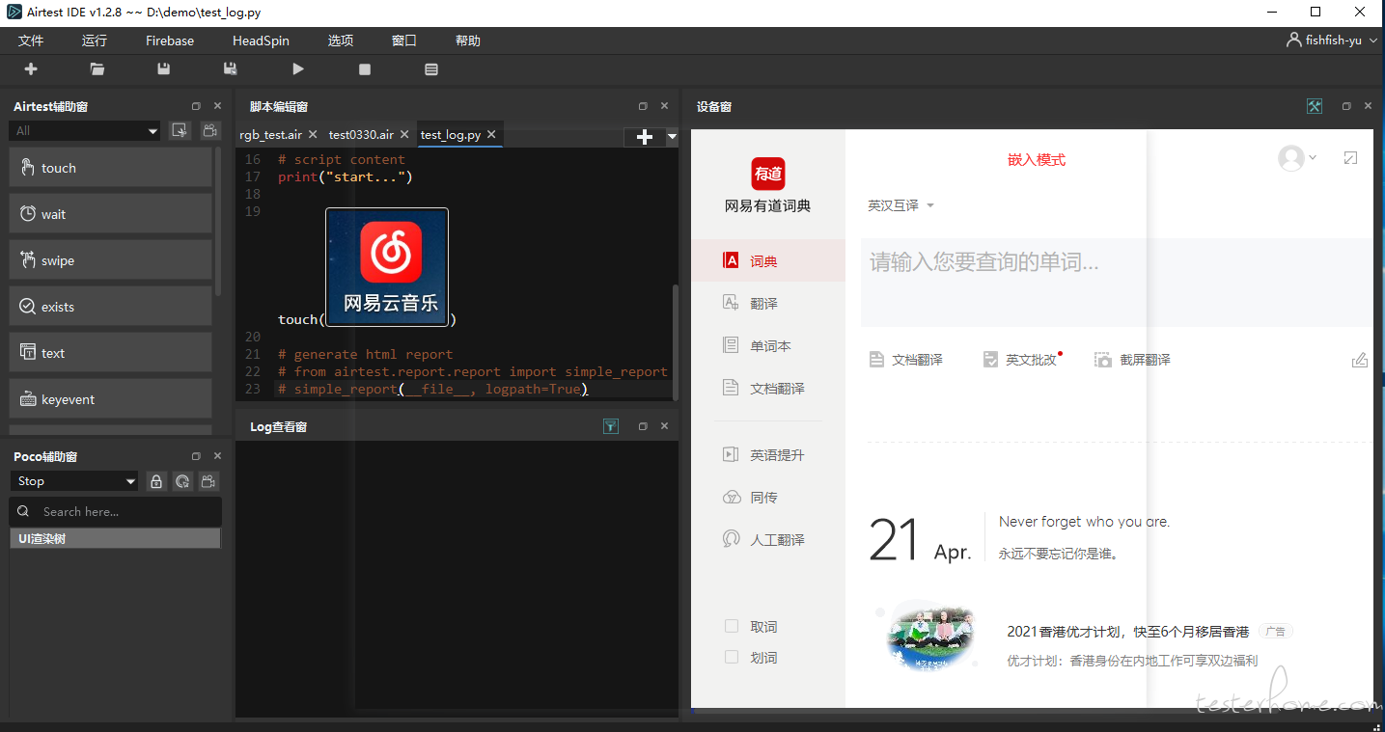Click the Poco record camera icon
The width and height of the screenshot is (1385, 732).
pyautogui.click(x=208, y=481)
